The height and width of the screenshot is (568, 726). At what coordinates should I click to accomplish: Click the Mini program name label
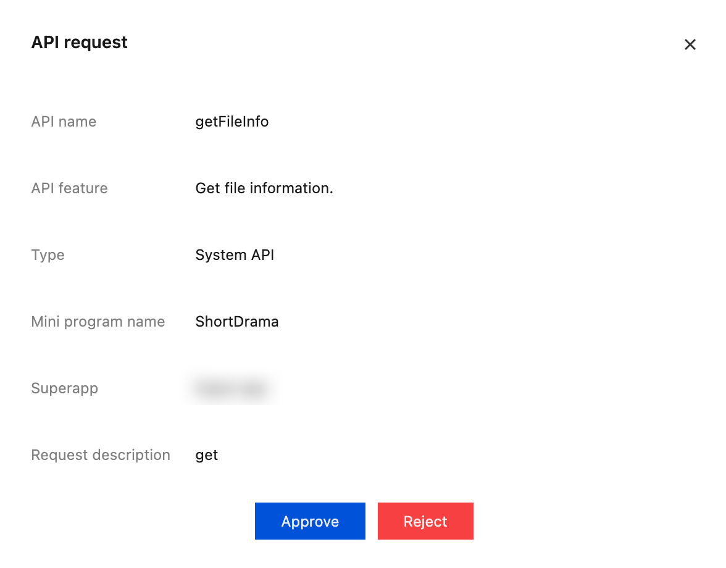tap(98, 322)
